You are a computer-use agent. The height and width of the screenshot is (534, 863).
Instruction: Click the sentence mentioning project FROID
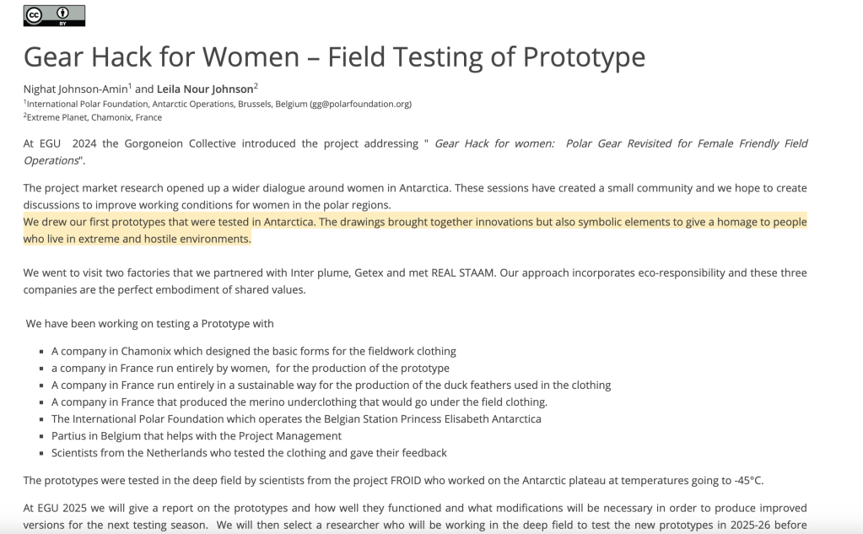point(392,481)
